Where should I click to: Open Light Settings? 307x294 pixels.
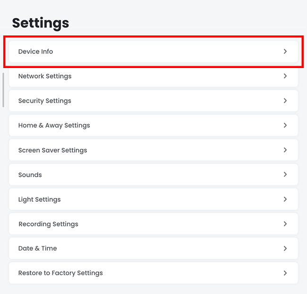39,199
